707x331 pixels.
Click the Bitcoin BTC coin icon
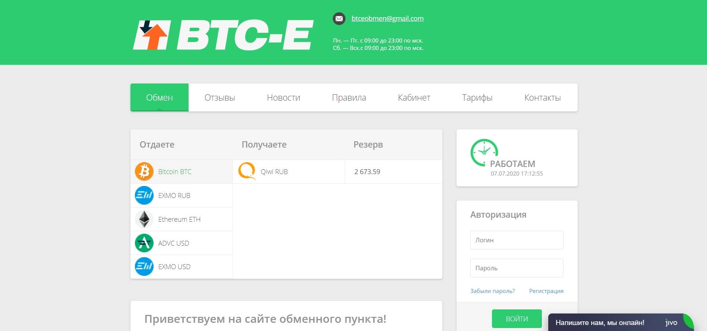[x=144, y=171]
